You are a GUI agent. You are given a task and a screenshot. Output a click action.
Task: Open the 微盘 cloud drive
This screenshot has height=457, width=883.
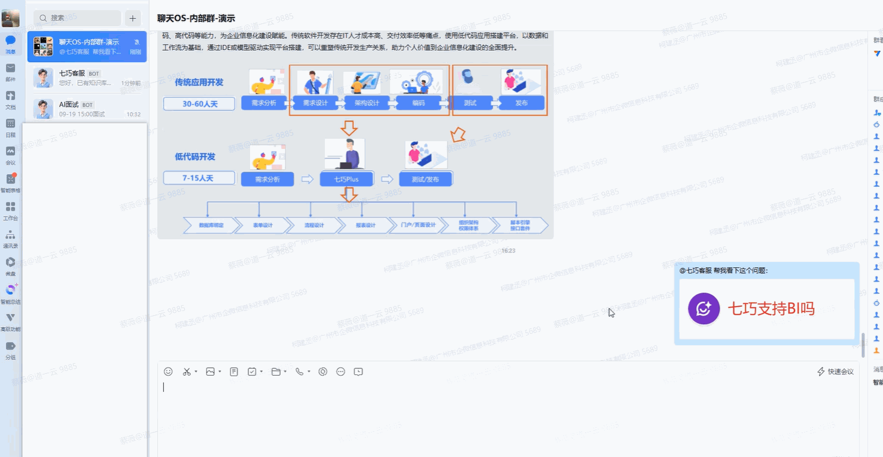tap(10, 266)
